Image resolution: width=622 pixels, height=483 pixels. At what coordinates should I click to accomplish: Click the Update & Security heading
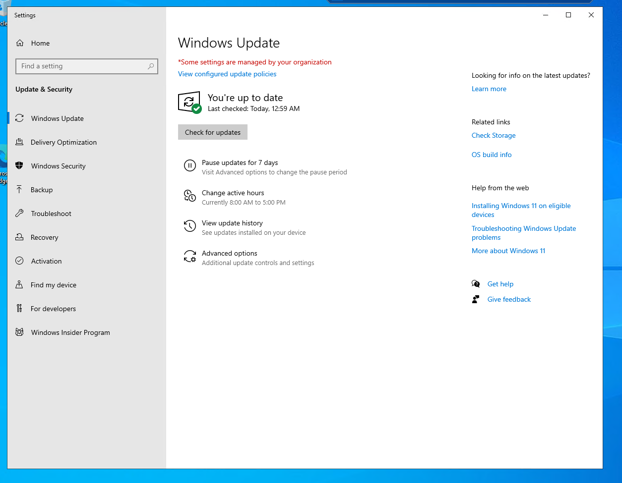[x=44, y=89]
